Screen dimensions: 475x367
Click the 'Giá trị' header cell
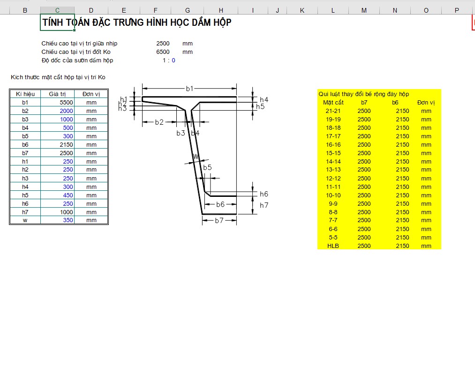(57, 94)
